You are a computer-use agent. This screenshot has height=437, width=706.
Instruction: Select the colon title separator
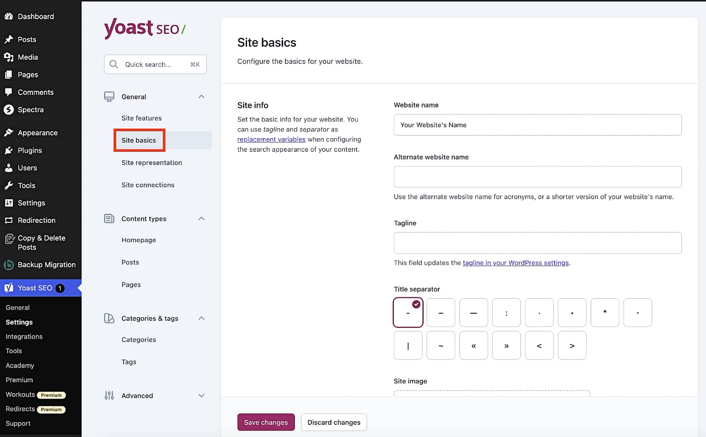[x=506, y=313]
